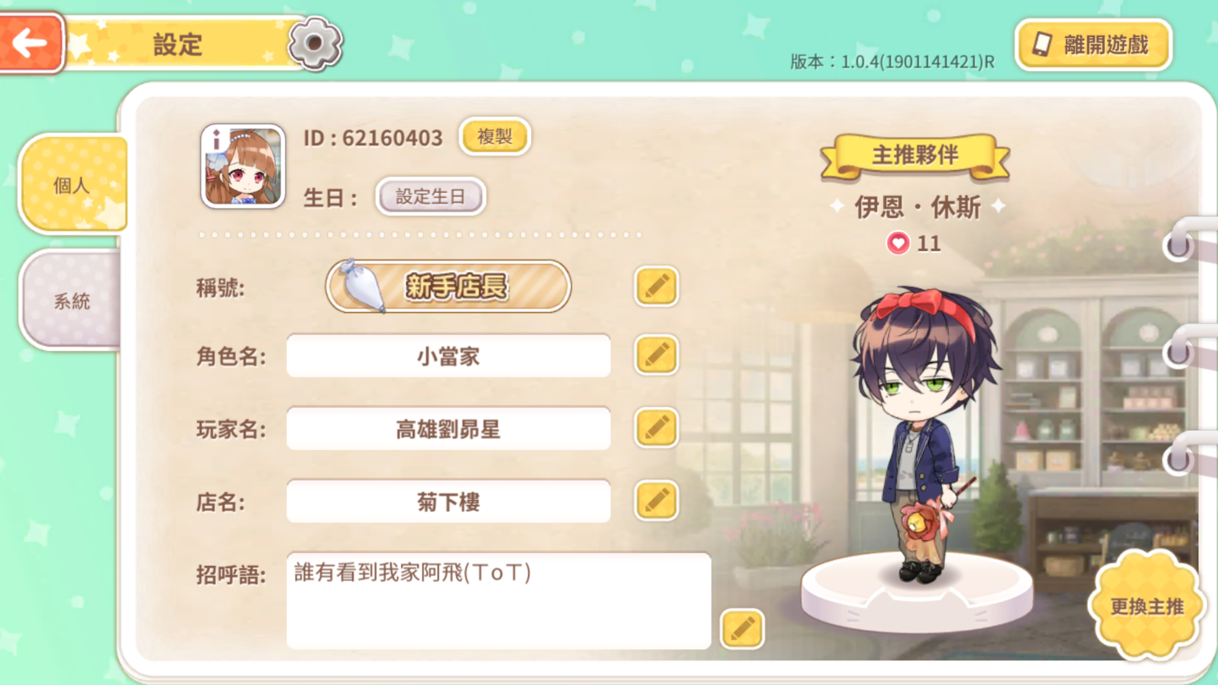The height and width of the screenshot is (685, 1218).
Task: Click the 菊下樓 shop name field
Action: 449,502
